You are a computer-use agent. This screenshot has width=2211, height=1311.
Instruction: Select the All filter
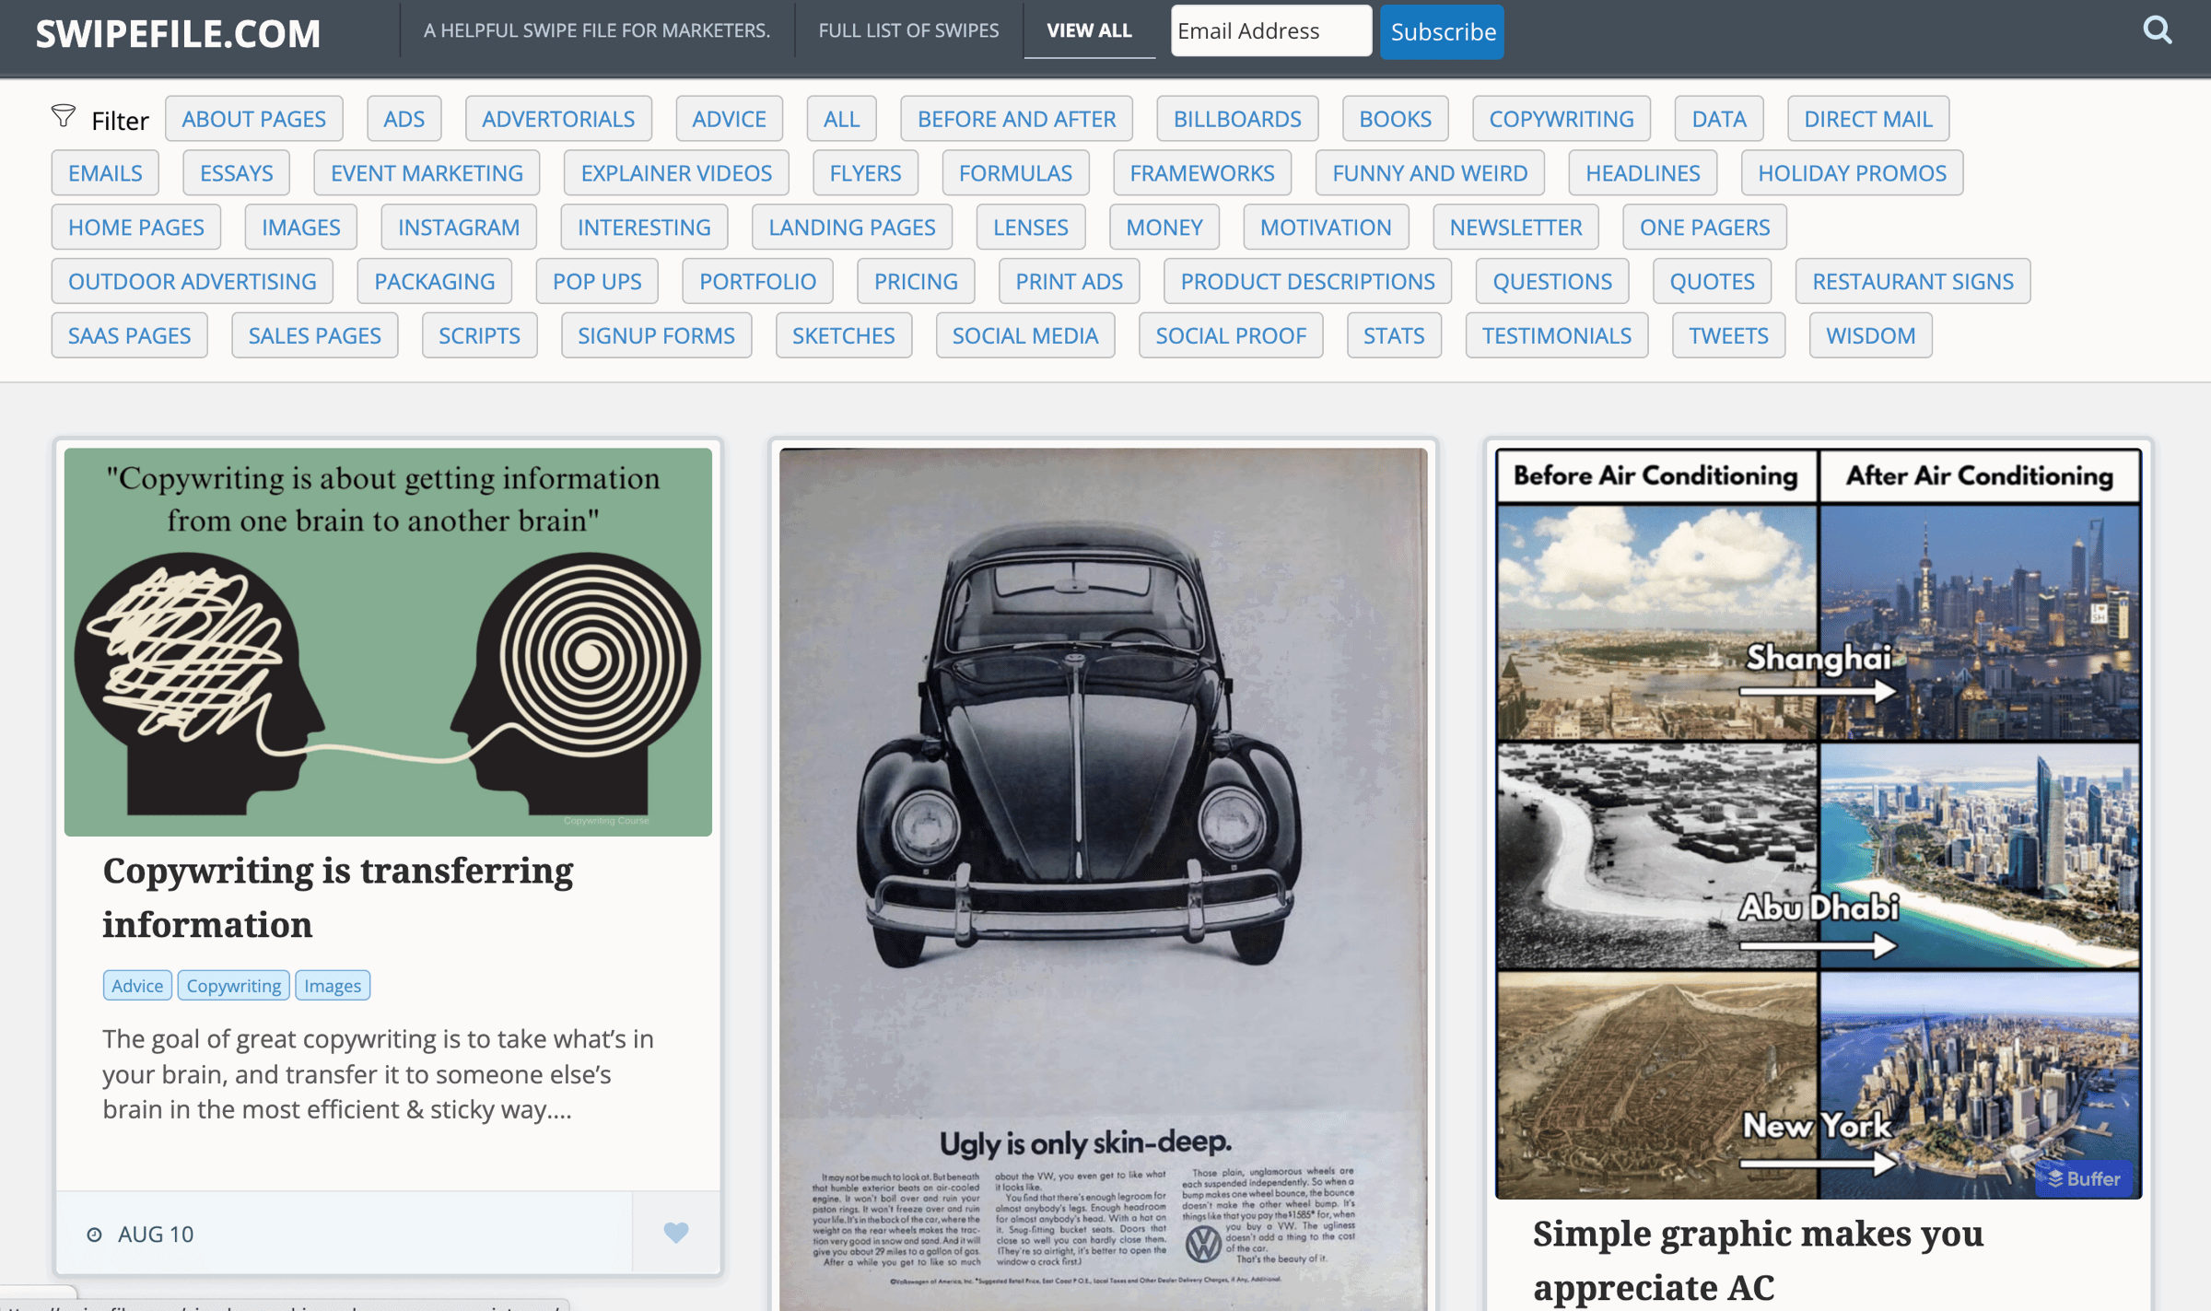(x=841, y=119)
